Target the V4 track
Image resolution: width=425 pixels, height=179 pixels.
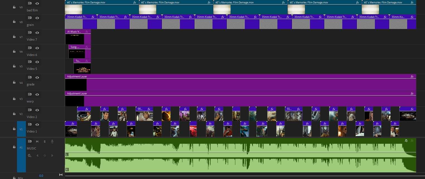coord(21,82)
